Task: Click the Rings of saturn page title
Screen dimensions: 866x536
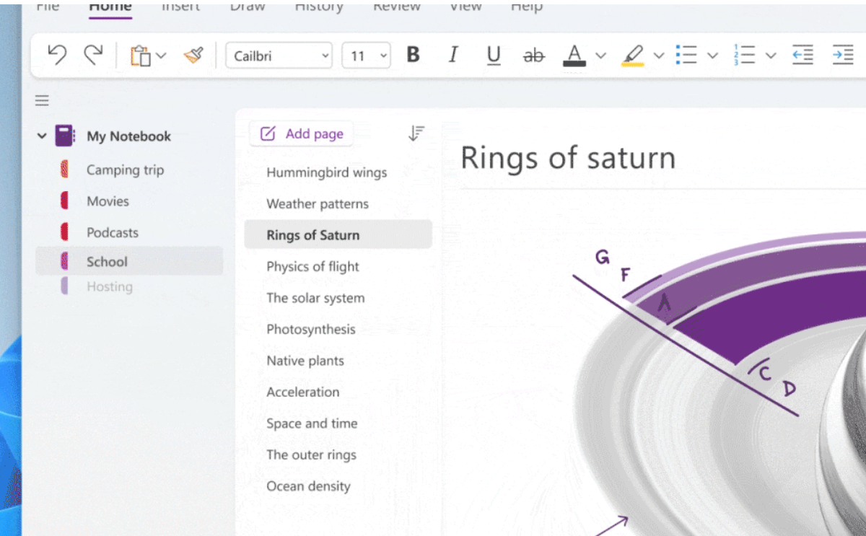Action: [568, 157]
